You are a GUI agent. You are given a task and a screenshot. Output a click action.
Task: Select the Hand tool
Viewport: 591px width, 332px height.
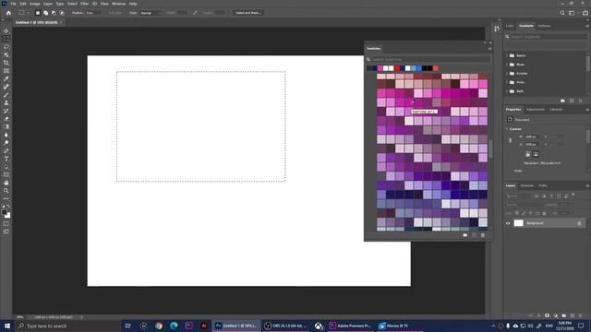tap(6, 183)
